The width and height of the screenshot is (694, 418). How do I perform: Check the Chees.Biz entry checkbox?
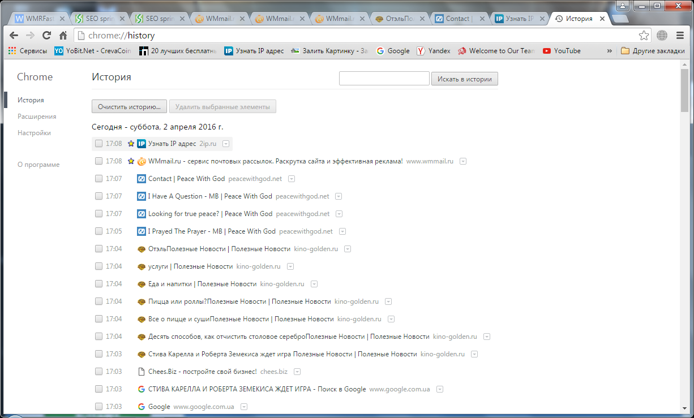point(98,372)
